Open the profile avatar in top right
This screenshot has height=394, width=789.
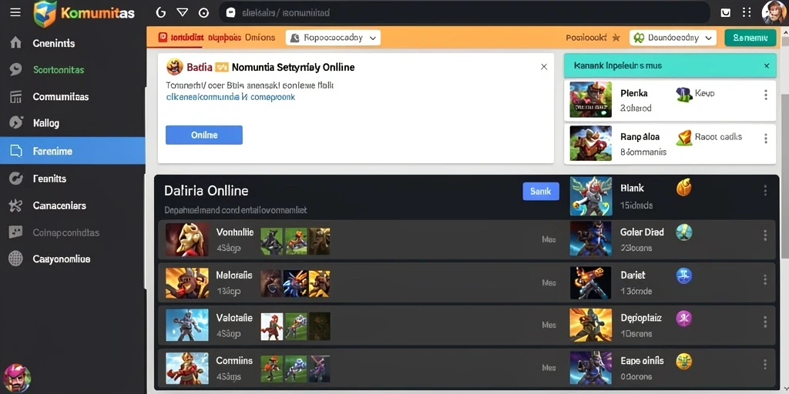coord(775,12)
